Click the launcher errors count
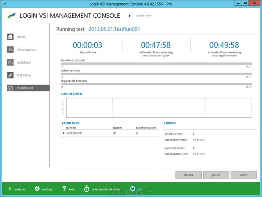The height and width of the screenshot is (197, 262). pos(194,148)
